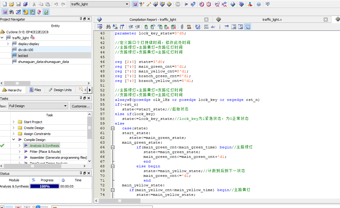Collapse the Compile Design task
This screenshot has width=340, height=208.
14,140
